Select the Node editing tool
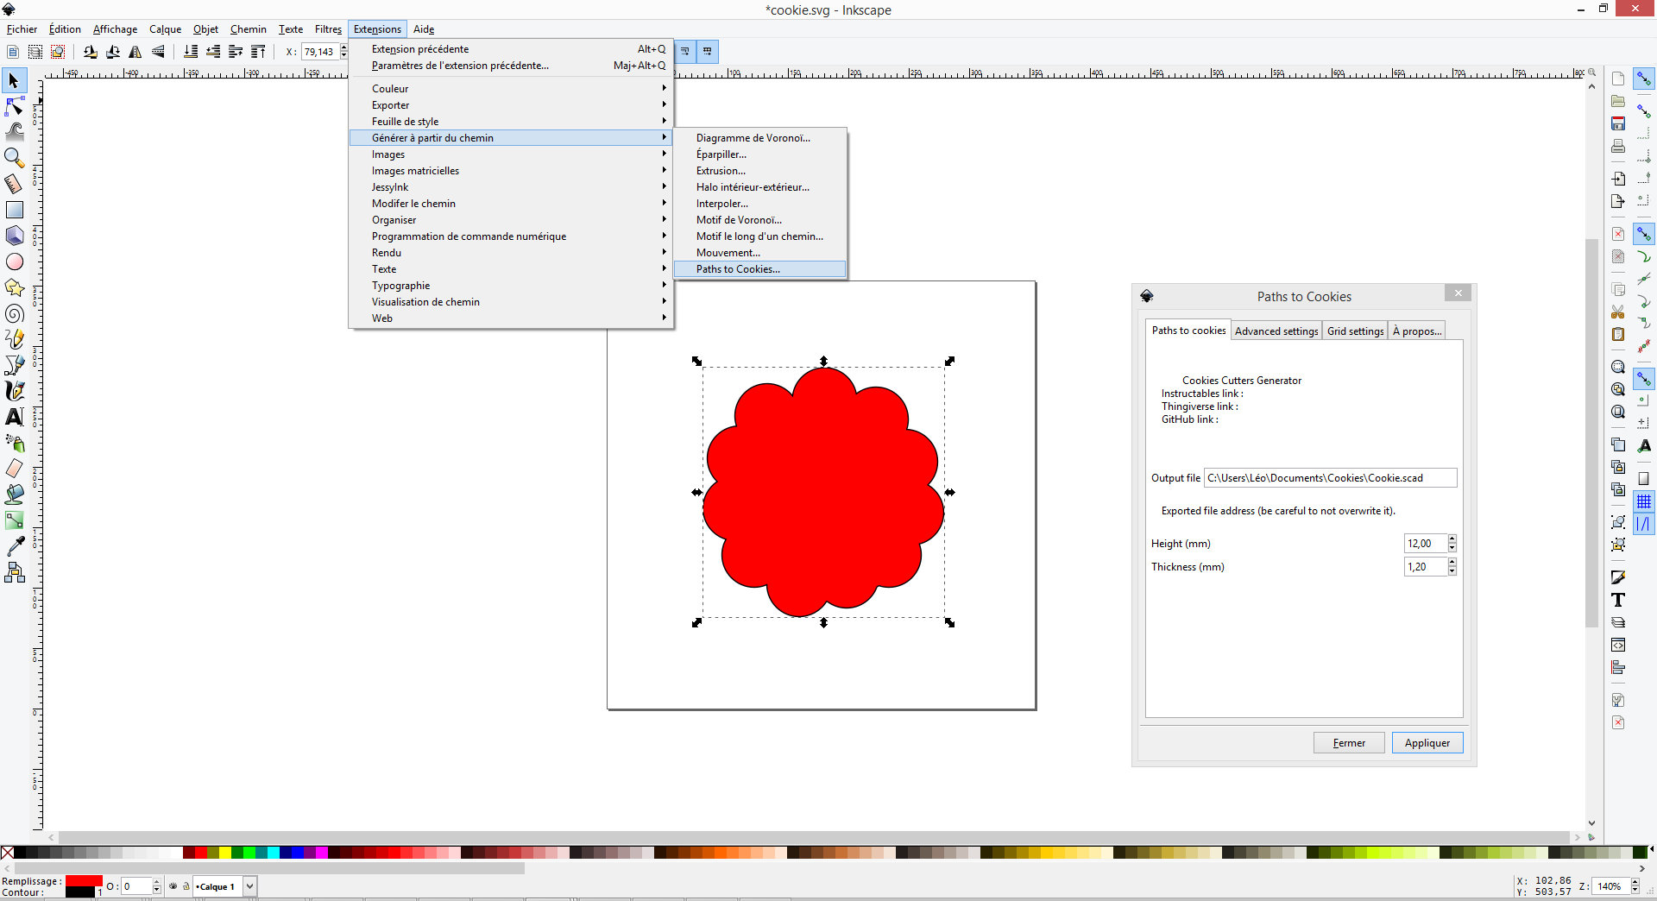This screenshot has height=901, width=1657. point(15,107)
